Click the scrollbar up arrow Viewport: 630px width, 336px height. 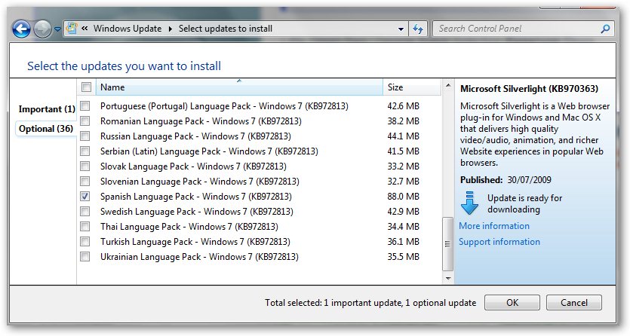(x=448, y=85)
